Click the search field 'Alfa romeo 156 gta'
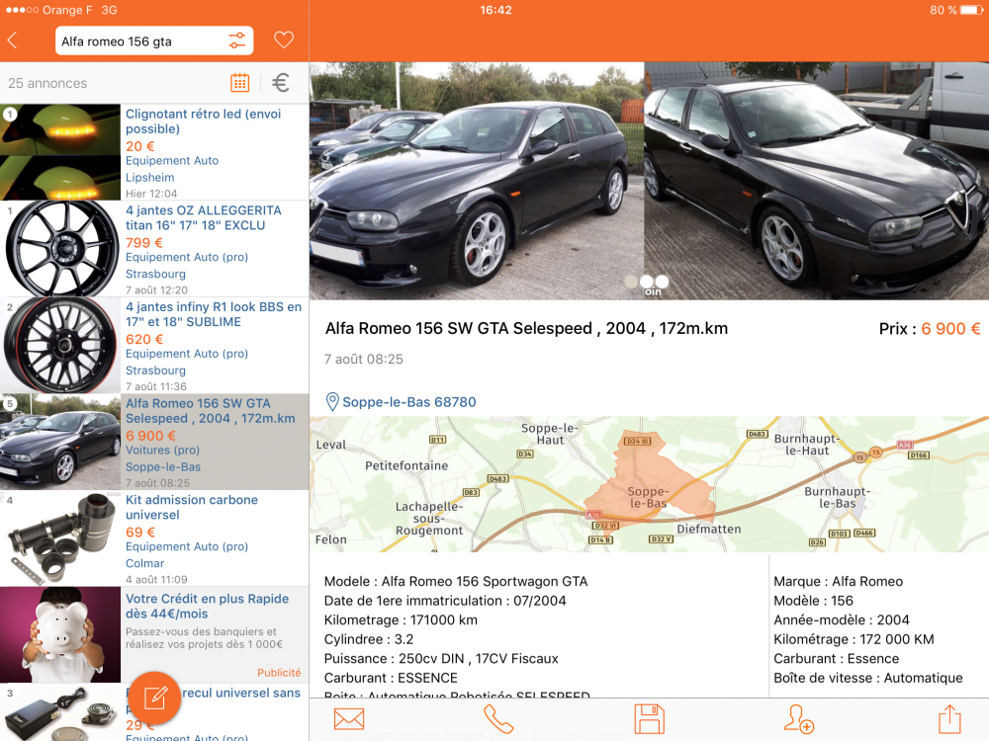Screen dimensions: 989x741 point(154,41)
